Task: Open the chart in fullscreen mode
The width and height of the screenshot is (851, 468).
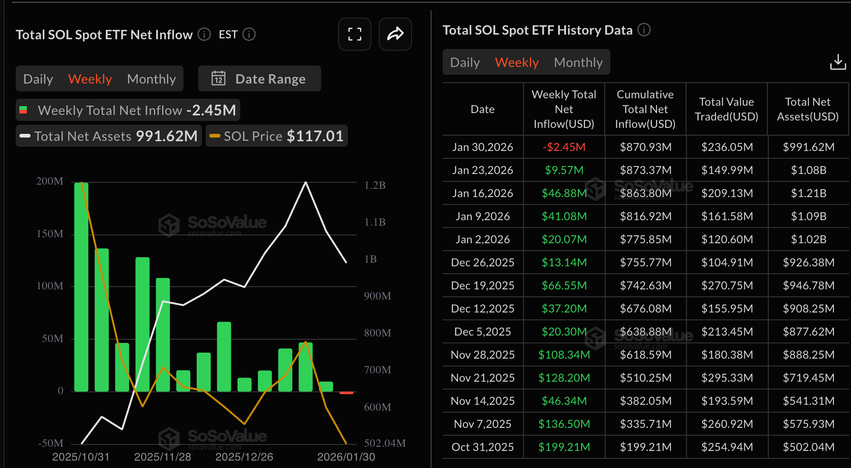Action: 354,34
